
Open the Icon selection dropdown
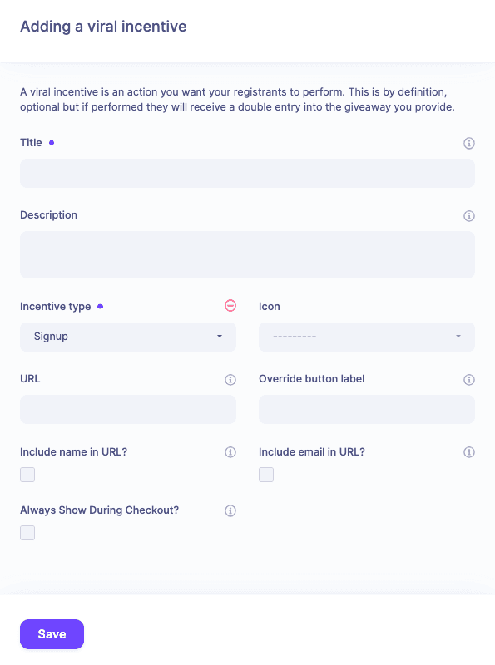tap(366, 337)
